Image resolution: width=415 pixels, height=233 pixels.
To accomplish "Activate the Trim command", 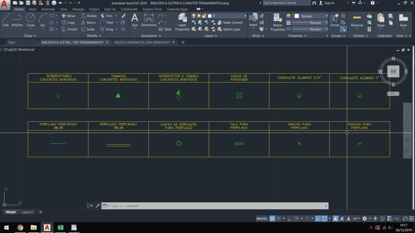I will pyautogui.click(x=107, y=16).
